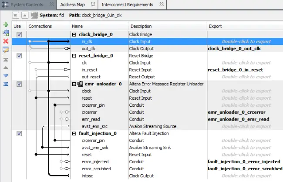This screenshot has height=182, width=283.
Task: Select the emr_unloader_0 component name
Action: 103,84
